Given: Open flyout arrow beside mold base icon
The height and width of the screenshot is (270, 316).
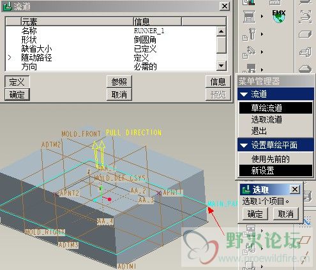Looking at the screenshot, I should (262, 16).
